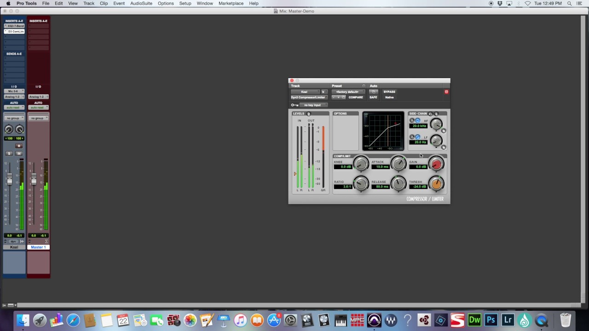Click the Native plug-in format button
Screen dimensions: 589x331
(389, 97)
